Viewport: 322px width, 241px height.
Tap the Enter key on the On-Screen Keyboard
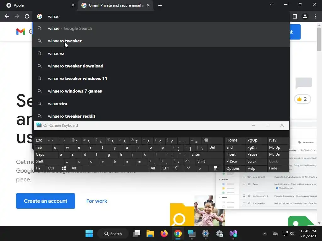click(206, 154)
